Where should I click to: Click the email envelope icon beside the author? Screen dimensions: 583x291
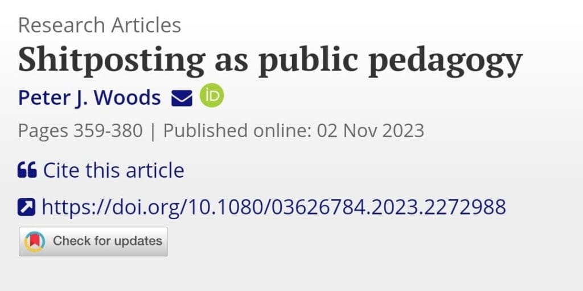(182, 99)
